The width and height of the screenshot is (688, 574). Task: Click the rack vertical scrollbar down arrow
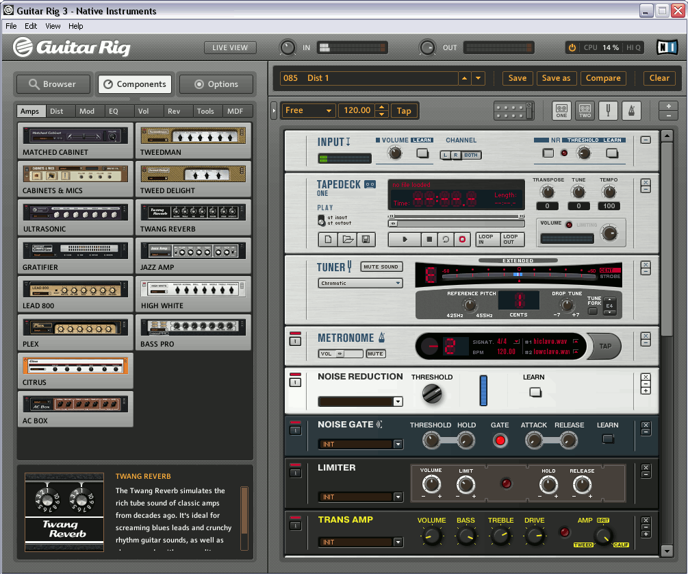(667, 551)
